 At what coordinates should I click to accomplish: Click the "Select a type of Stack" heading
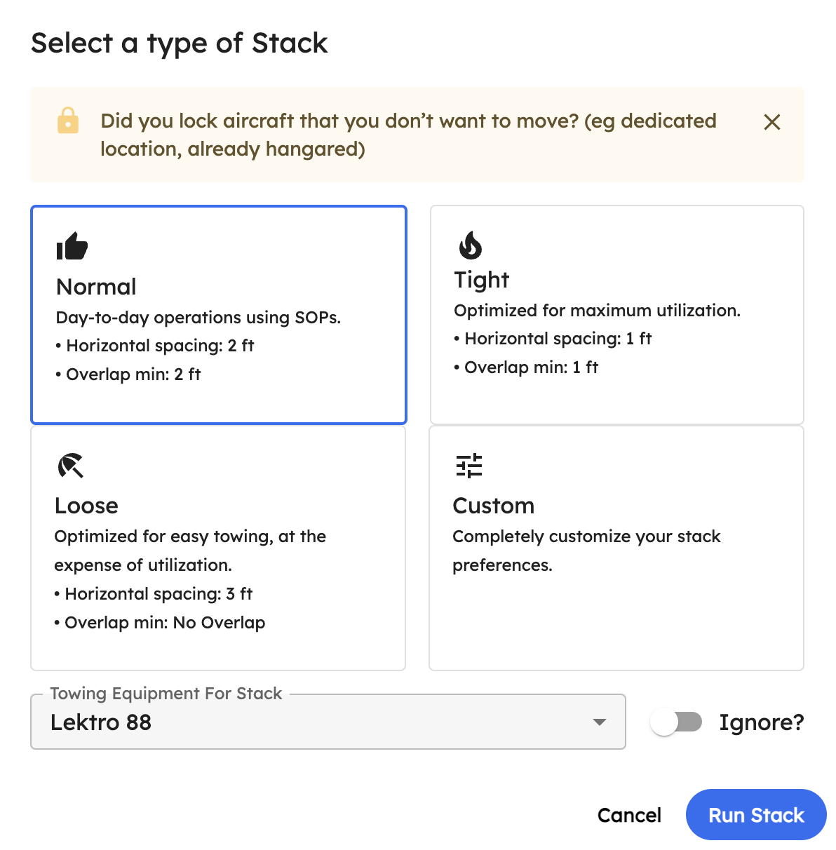[179, 43]
